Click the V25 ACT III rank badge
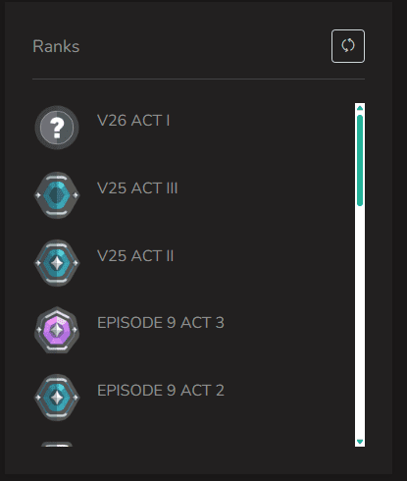 [57, 195]
